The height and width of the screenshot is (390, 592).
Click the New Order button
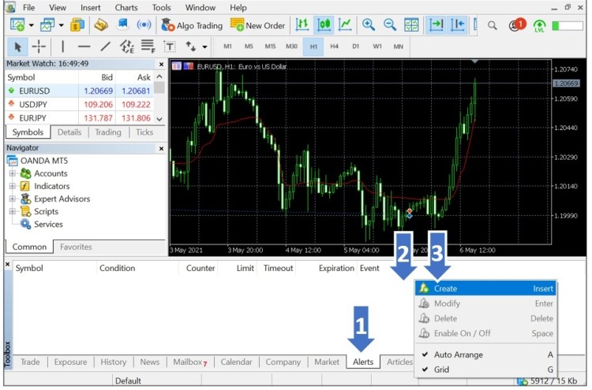pyautogui.click(x=258, y=25)
